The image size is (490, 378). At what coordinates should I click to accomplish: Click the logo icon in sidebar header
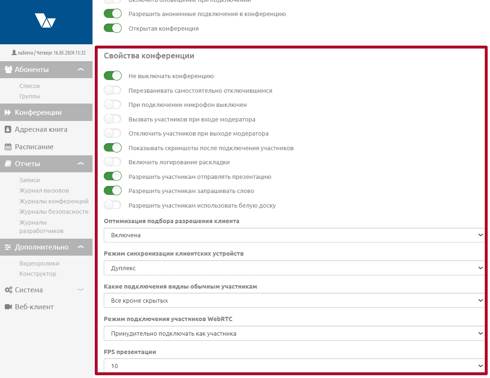tap(45, 20)
